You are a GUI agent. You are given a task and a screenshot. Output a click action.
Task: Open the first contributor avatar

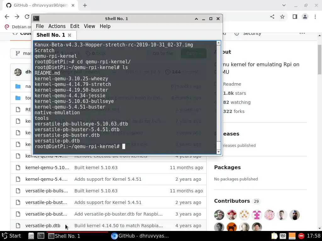point(219,215)
